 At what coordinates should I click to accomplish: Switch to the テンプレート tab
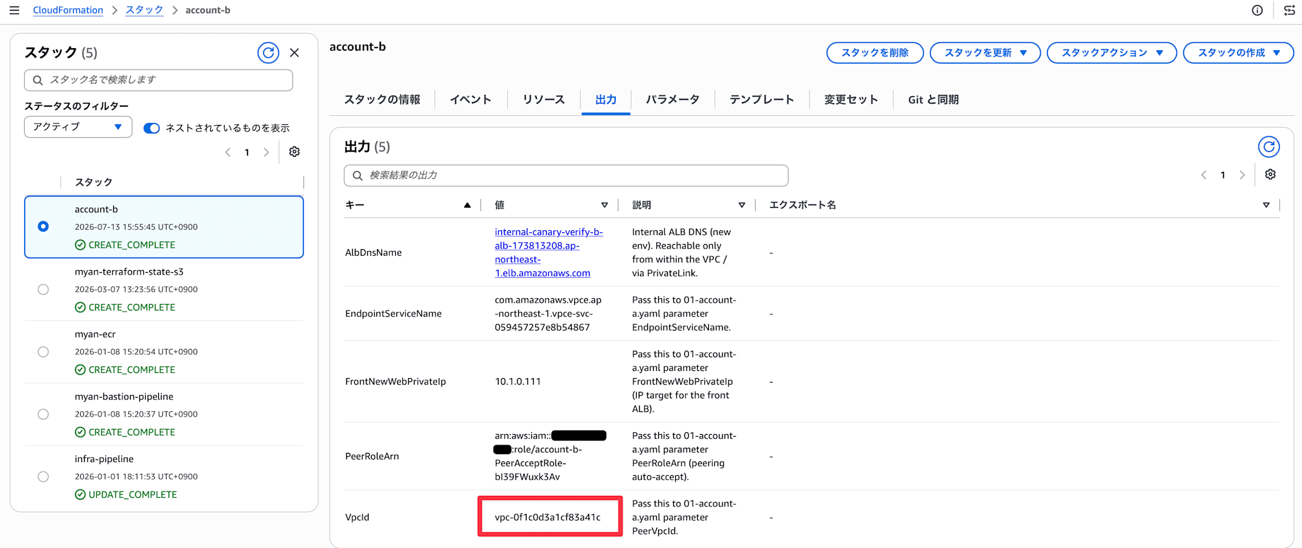[x=762, y=100]
